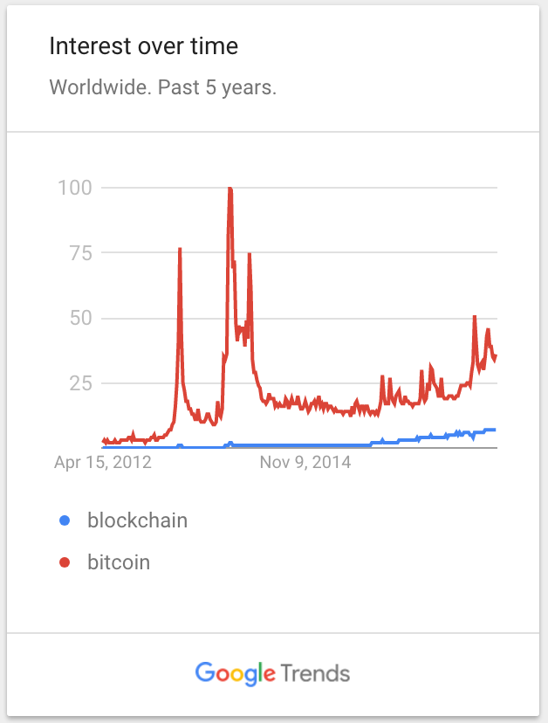Screen dimensions: 548x723
Task: Click the Worldwide. Past 5 years. subtitle
Action: (x=162, y=87)
